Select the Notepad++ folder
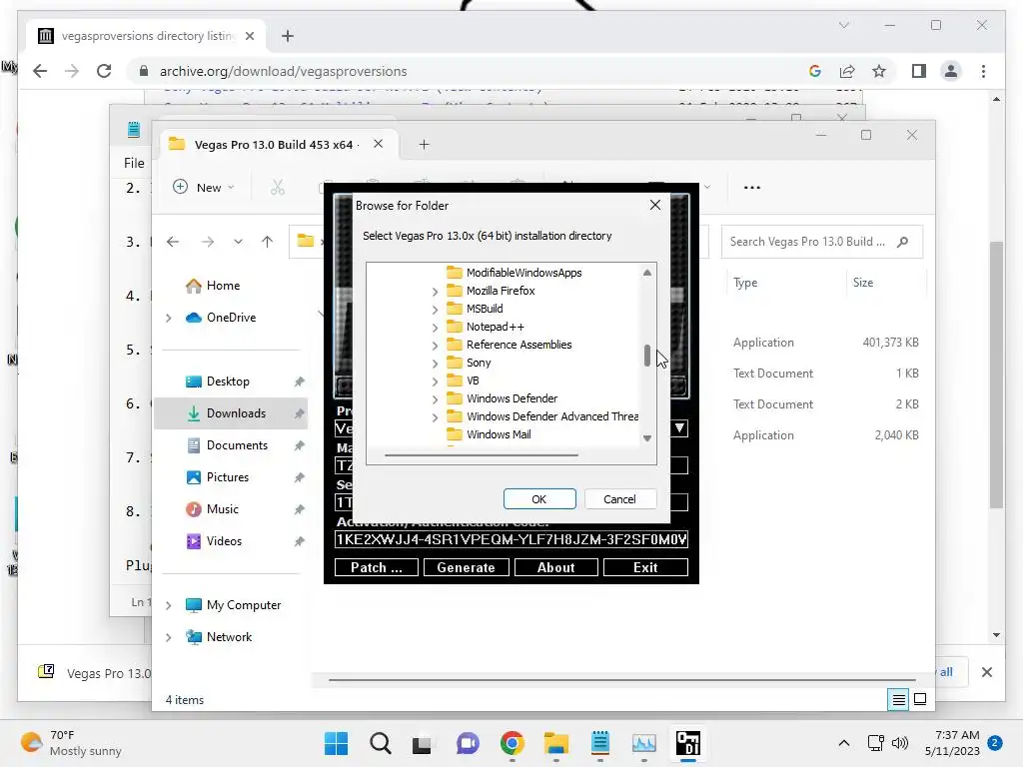Screen dimensions: 1023x767 (496, 327)
